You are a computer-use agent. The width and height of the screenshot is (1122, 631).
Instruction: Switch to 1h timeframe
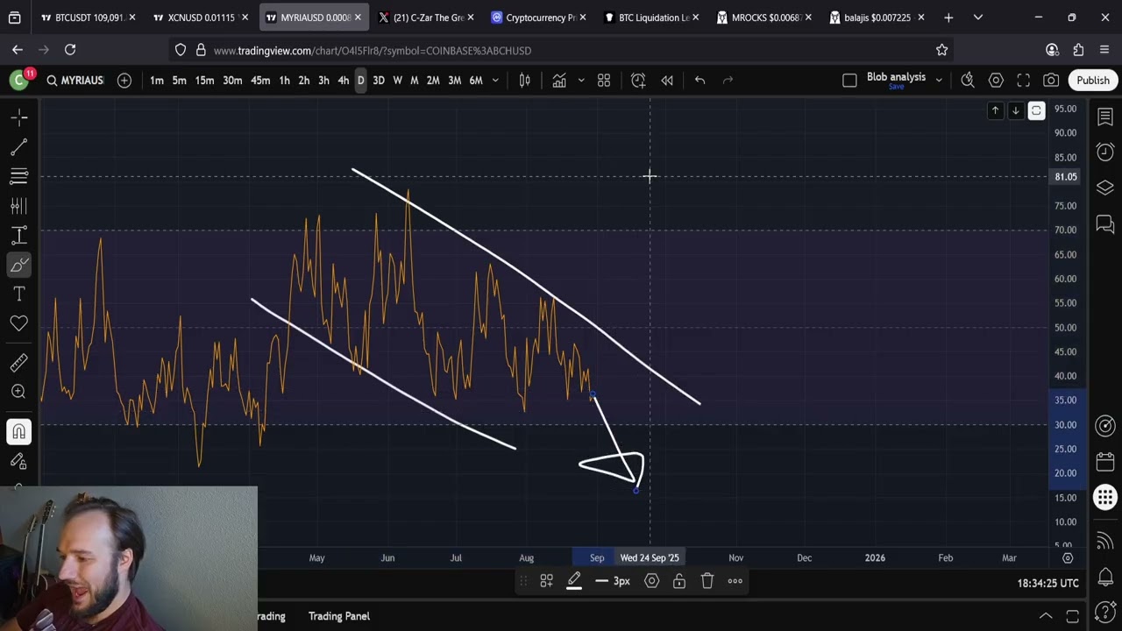pyautogui.click(x=284, y=80)
